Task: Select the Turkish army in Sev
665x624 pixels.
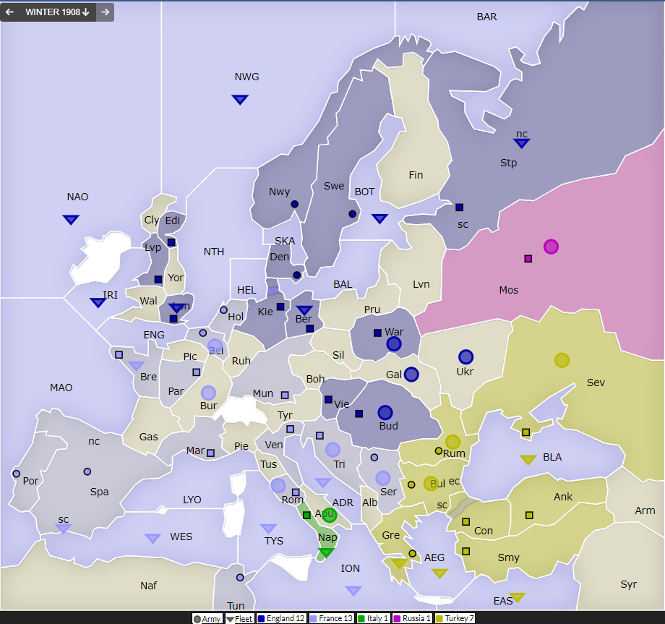Action: coord(562,360)
